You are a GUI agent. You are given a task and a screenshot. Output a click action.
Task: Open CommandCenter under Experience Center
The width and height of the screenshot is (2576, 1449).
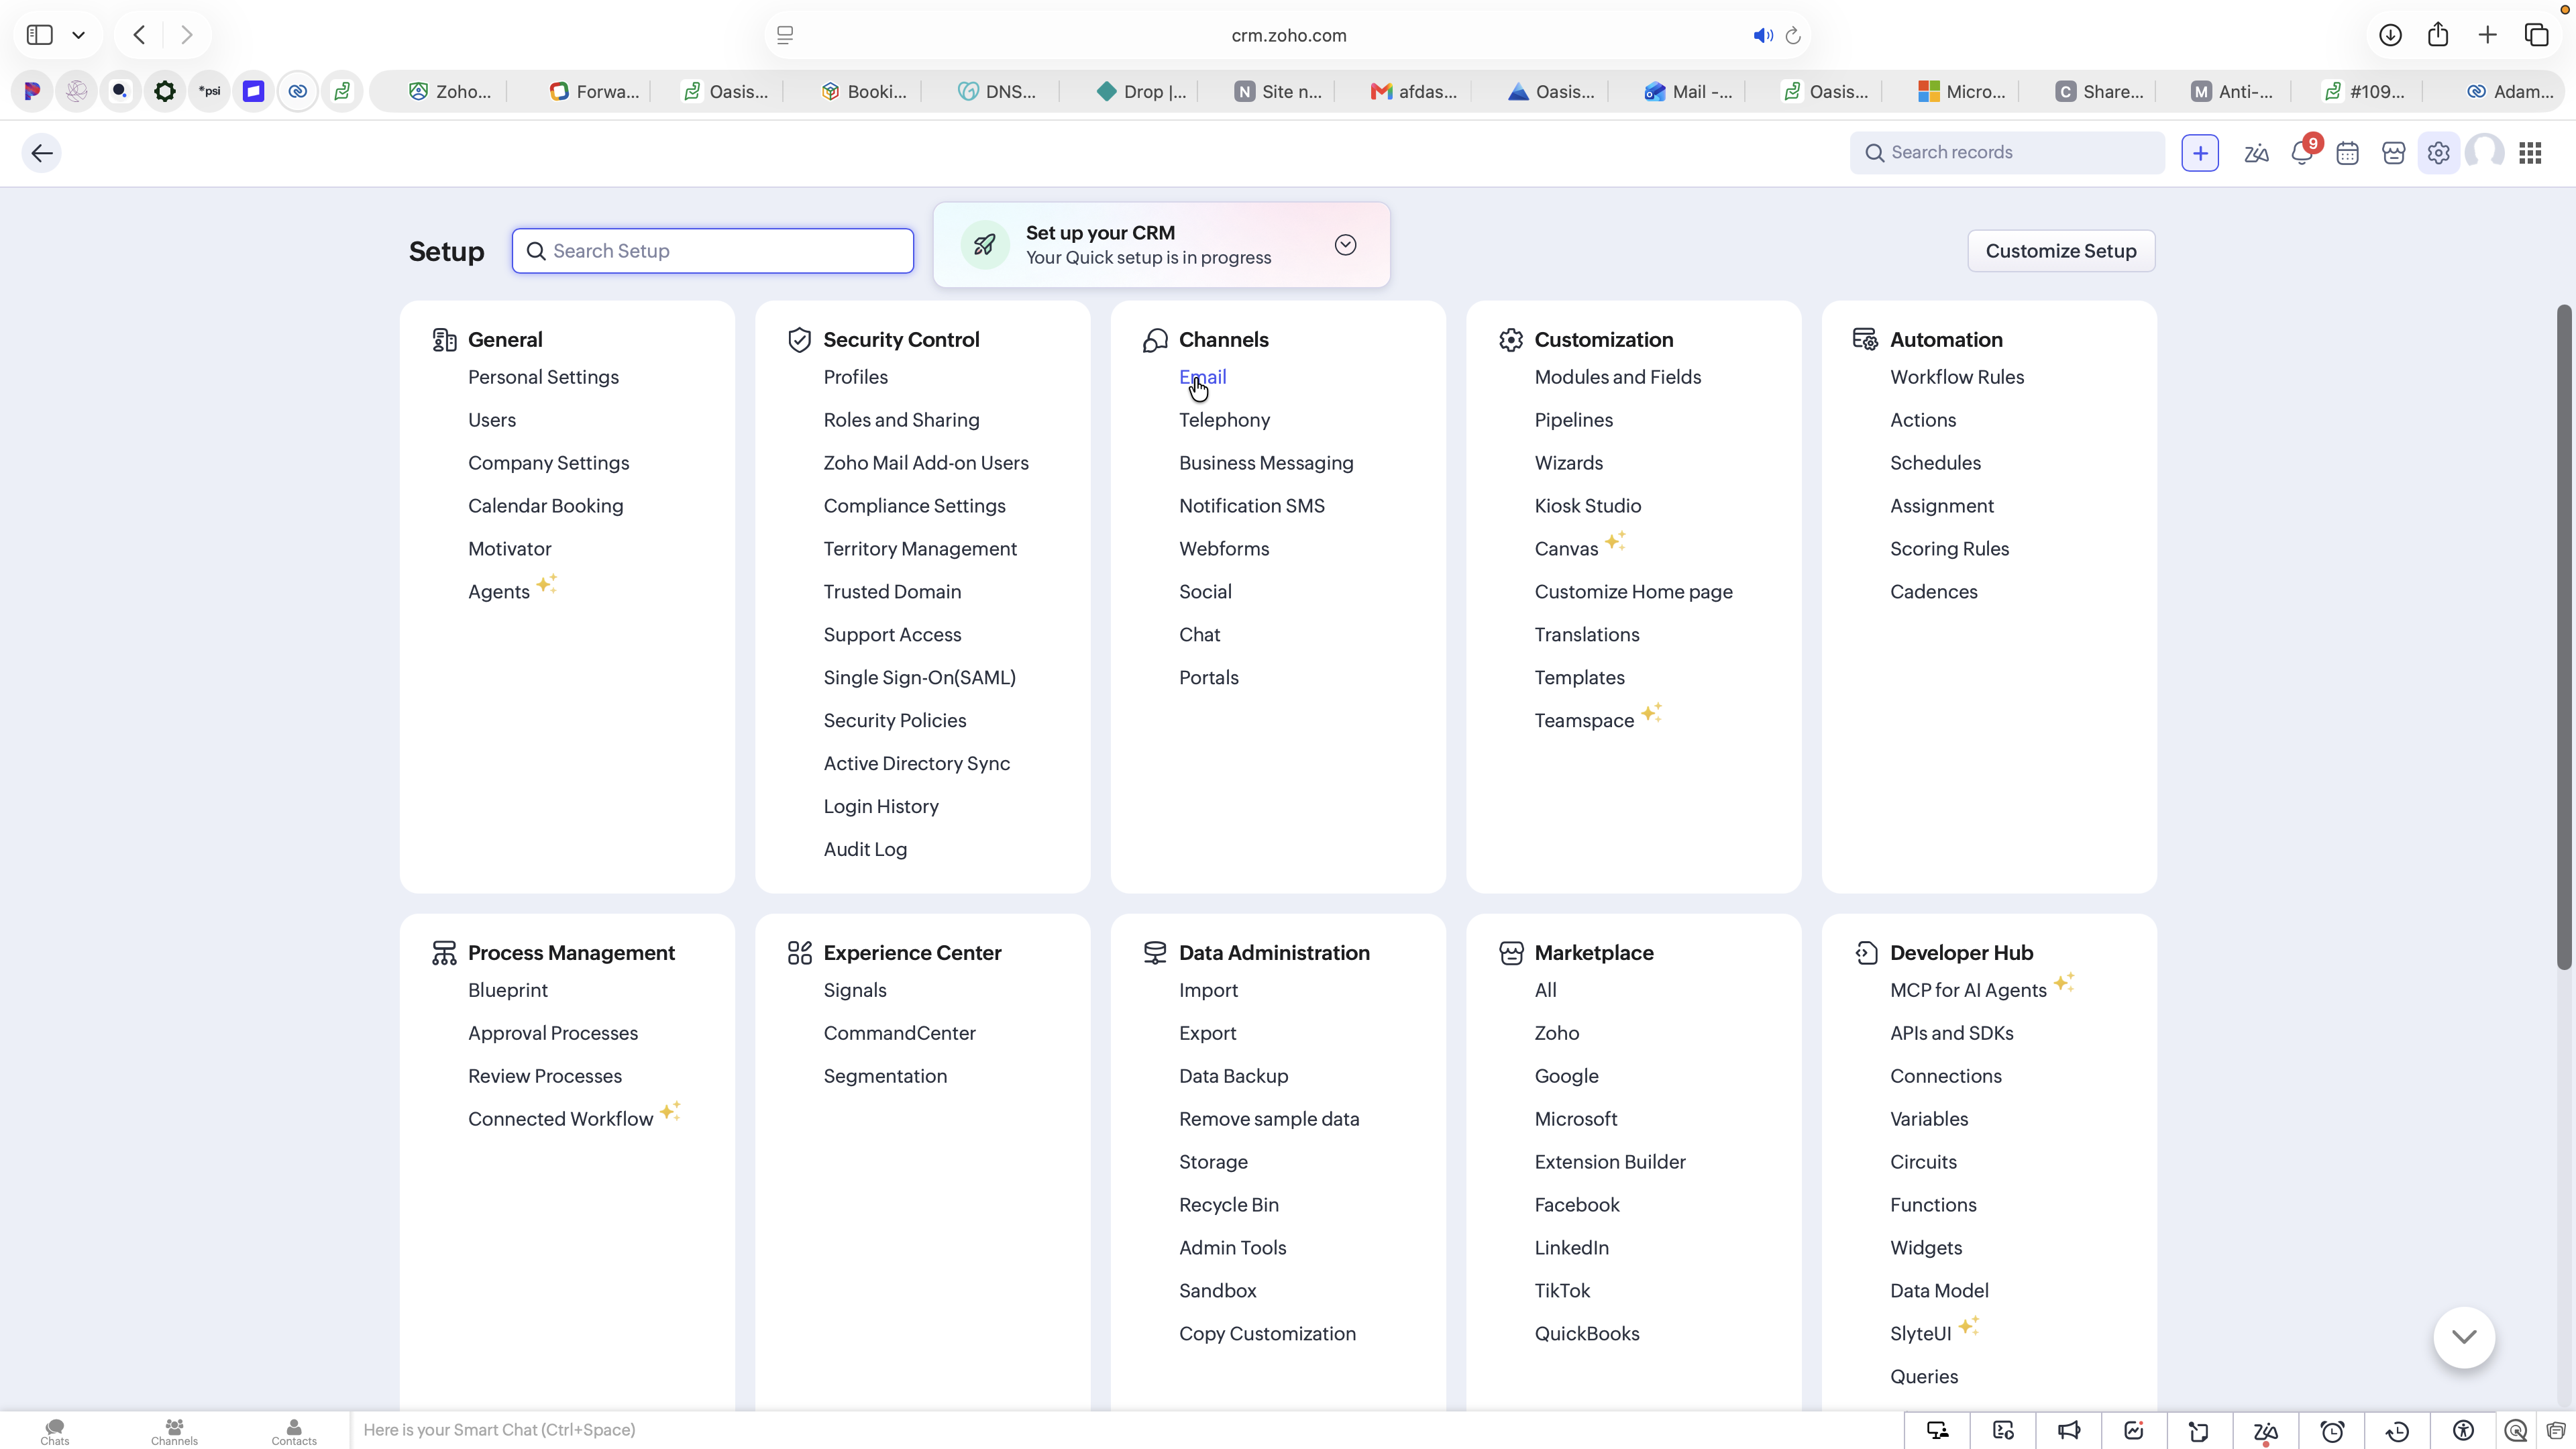[899, 1033]
